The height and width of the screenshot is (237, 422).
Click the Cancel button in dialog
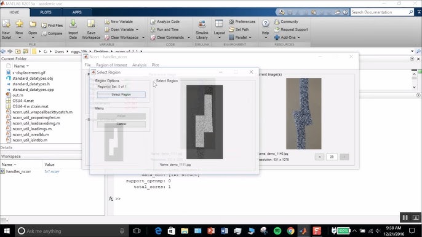tap(121, 124)
